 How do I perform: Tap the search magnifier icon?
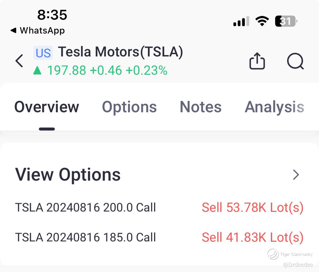(x=295, y=61)
